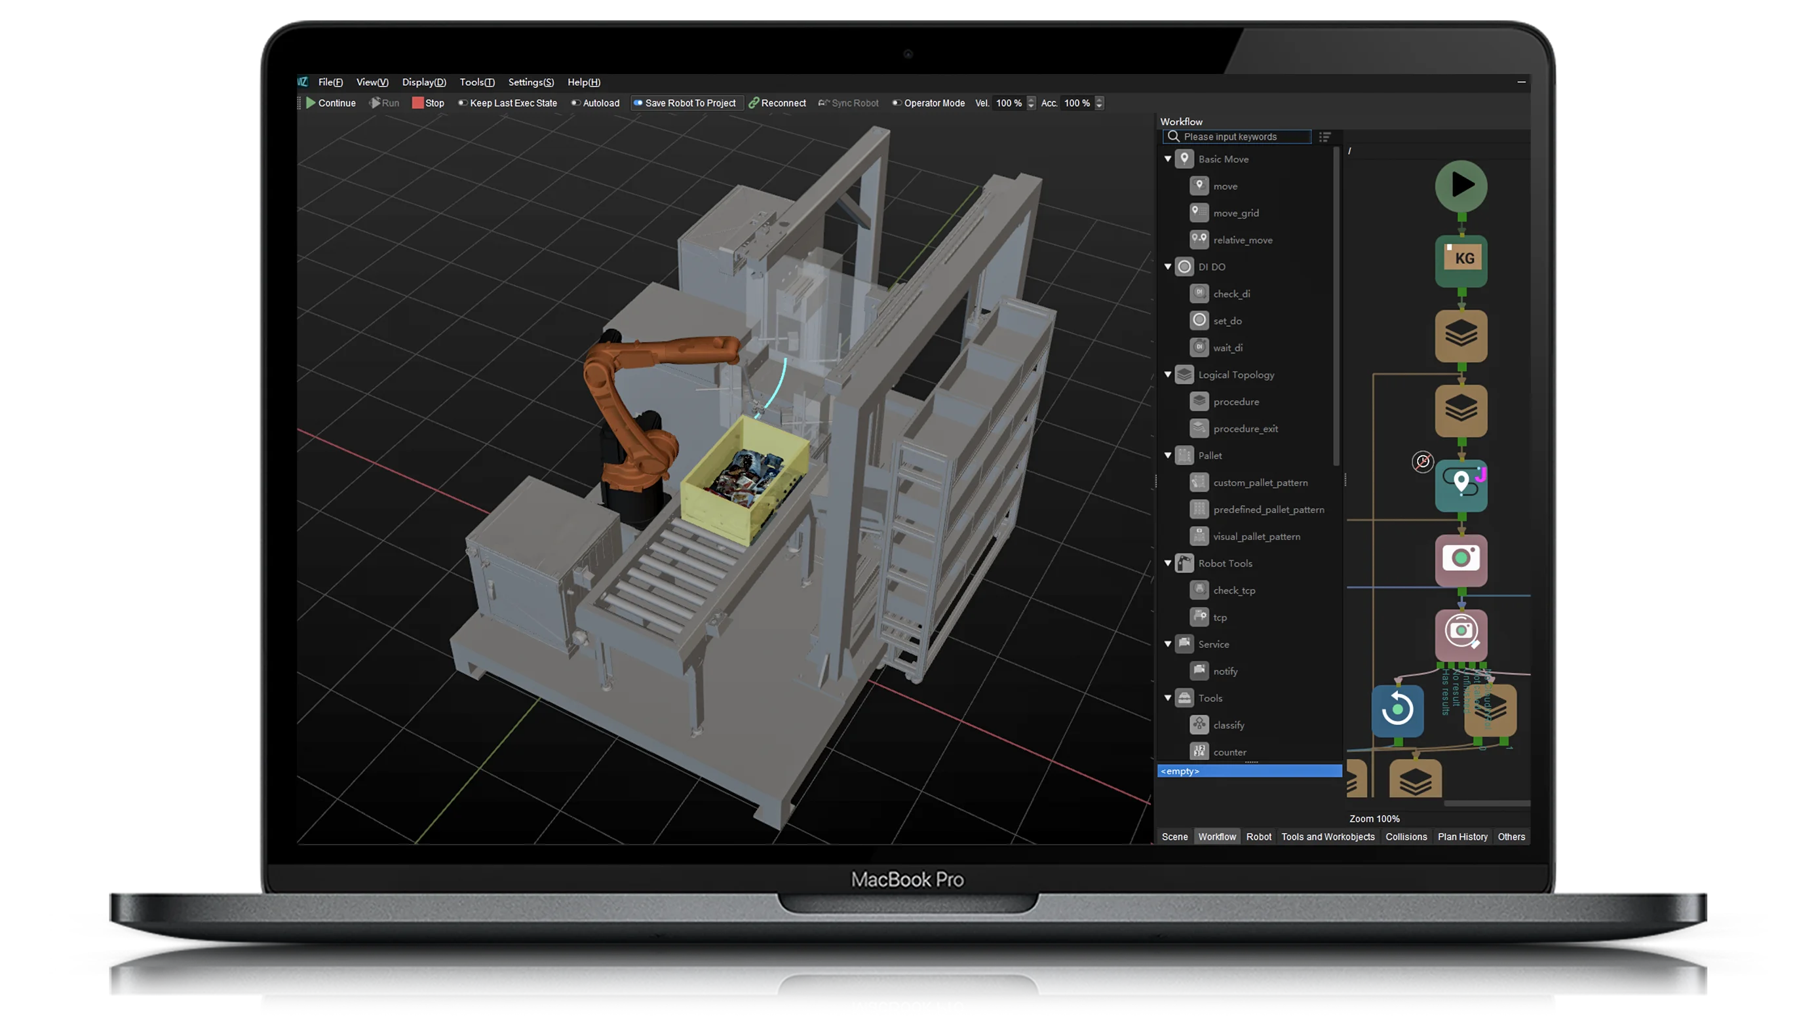Click Sync Robot in the toolbar
The height and width of the screenshot is (1021, 1816).
point(848,103)
